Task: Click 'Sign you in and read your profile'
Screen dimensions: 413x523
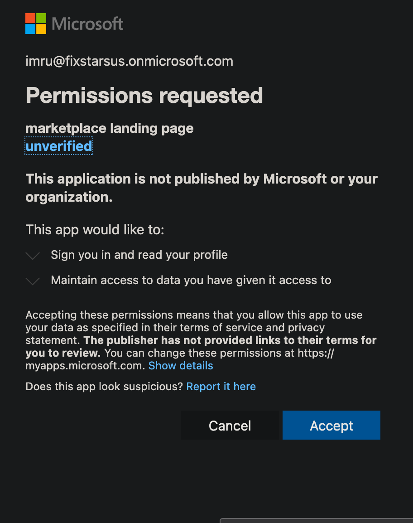Action: point(139,255)
